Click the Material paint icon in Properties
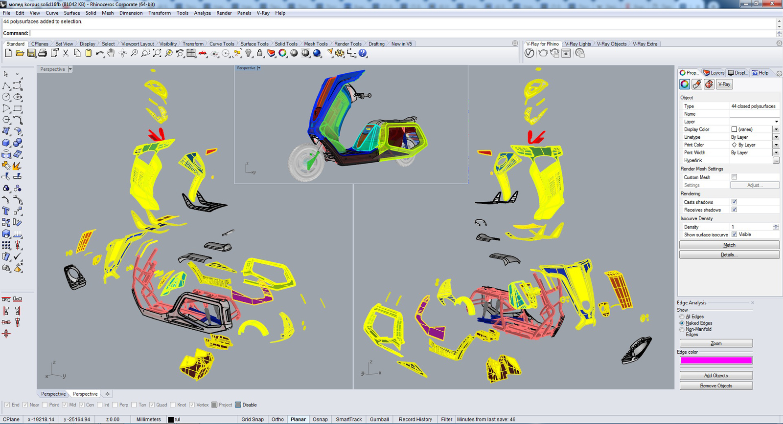 [697, 84]
